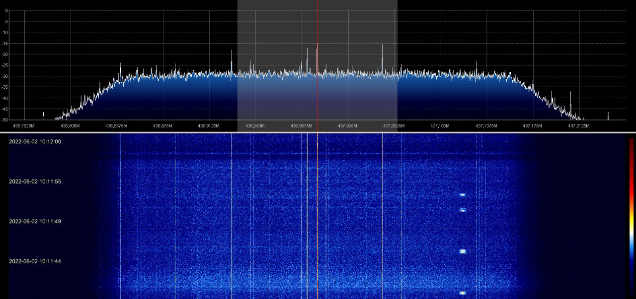The image size is (636, 299).
Task: Click the -30 dB level label
Action: pyautogui.click(x=5, y=76)
